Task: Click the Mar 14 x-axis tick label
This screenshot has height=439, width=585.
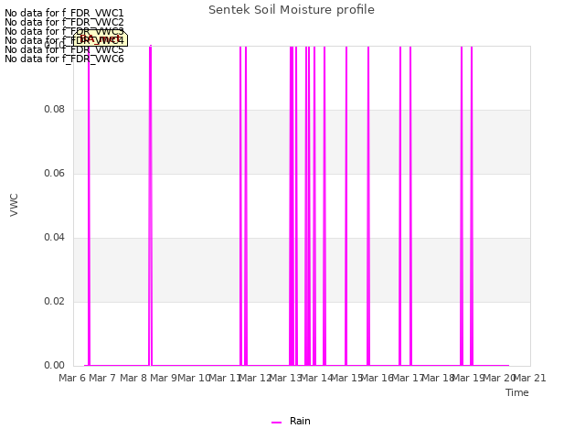Action: click(x=316, y=378)
